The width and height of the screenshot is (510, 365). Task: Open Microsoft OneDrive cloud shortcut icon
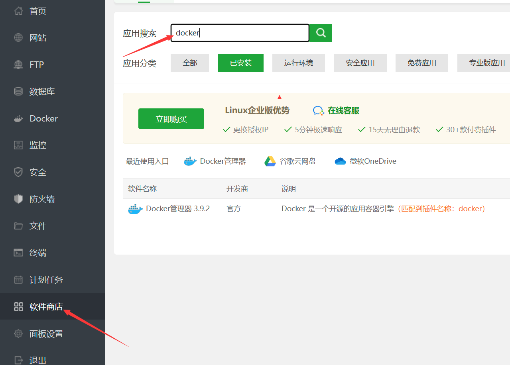point(340,161)
